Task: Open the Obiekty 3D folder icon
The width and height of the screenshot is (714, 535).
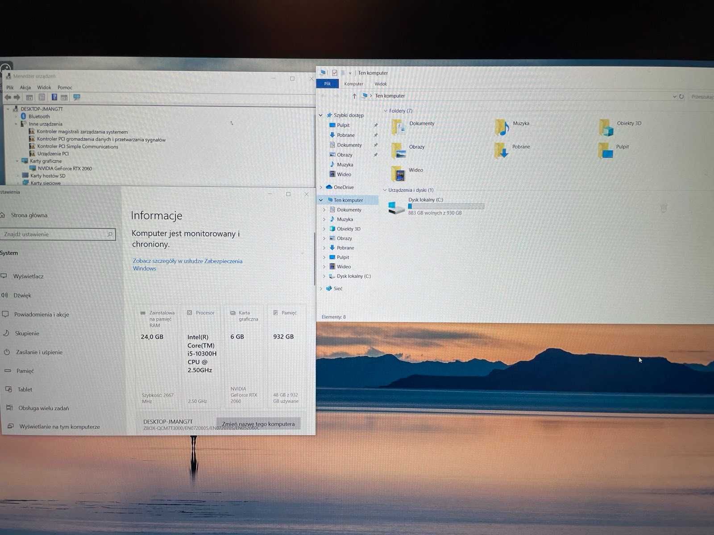Action: (606, 128)
